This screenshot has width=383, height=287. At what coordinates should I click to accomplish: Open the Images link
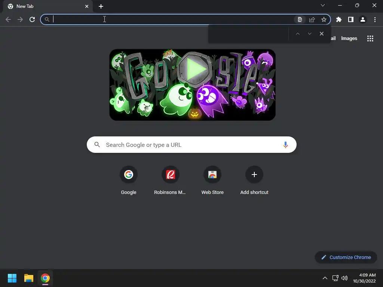349,38
